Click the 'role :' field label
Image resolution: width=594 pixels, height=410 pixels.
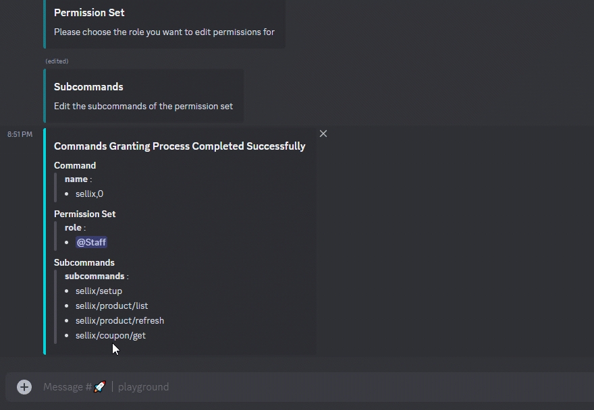point(73,228)
